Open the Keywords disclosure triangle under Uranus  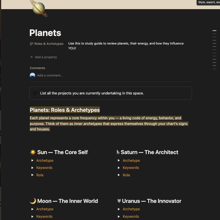click(119, 217)
